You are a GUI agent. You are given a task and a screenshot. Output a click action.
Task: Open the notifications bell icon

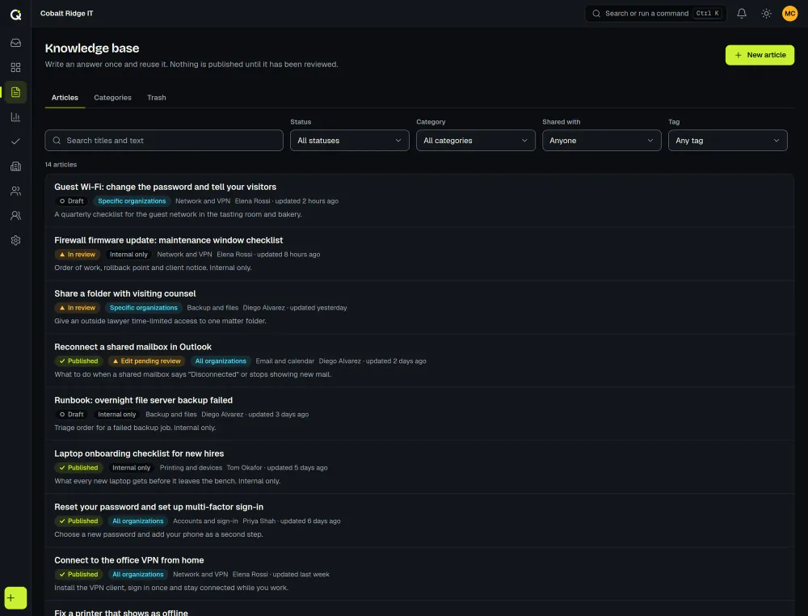(x=742, y=14)
